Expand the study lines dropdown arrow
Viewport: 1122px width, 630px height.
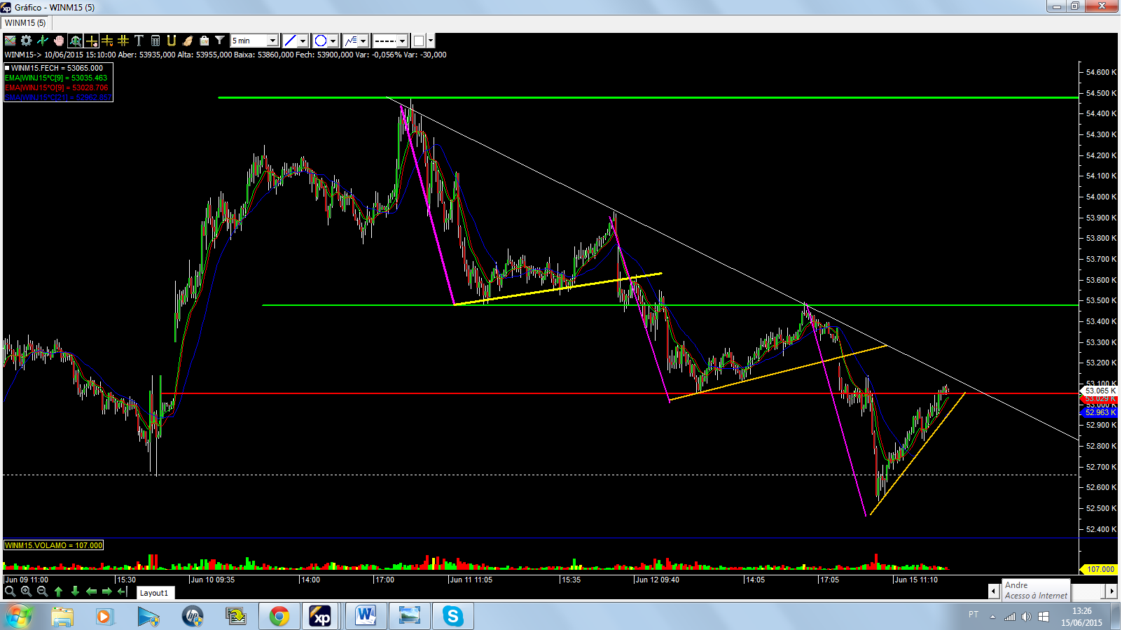(x=363, y=41)
